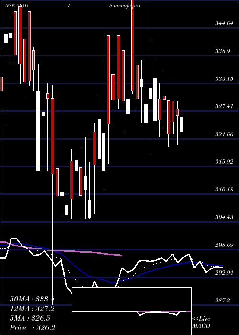Click the 344.64 price axis label
The image size is (239, 335).
click(x=224, y=23)
